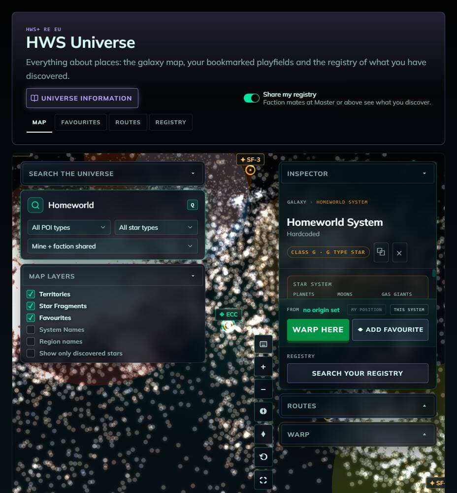This screenshot has width=457, height=493.
Task: Uncheck the Favourites layer
Action: [31, 318]
